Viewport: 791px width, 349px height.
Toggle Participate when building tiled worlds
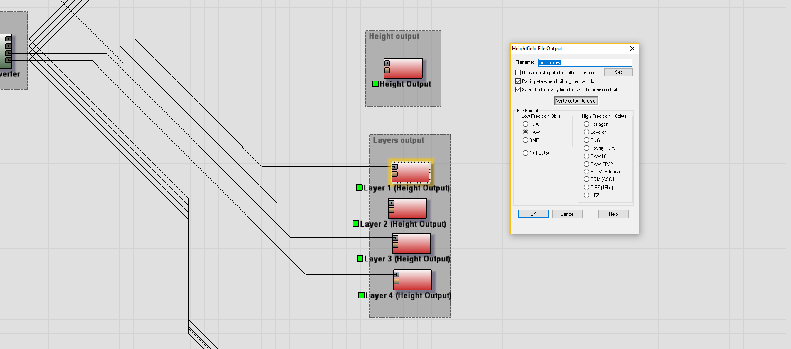point(518,81)
